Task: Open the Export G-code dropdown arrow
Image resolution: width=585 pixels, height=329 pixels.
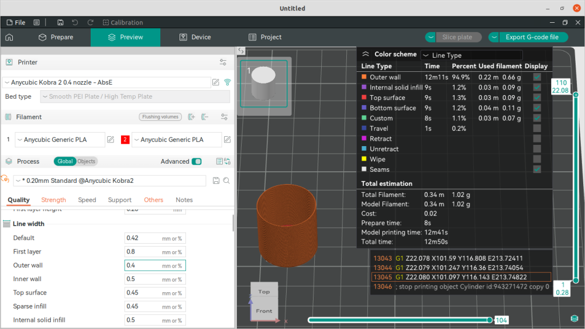Action: pos(494,37)
